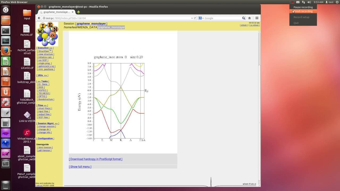Open the Firefox home page button
The image size is (340, 191).
tap(249, 18)
